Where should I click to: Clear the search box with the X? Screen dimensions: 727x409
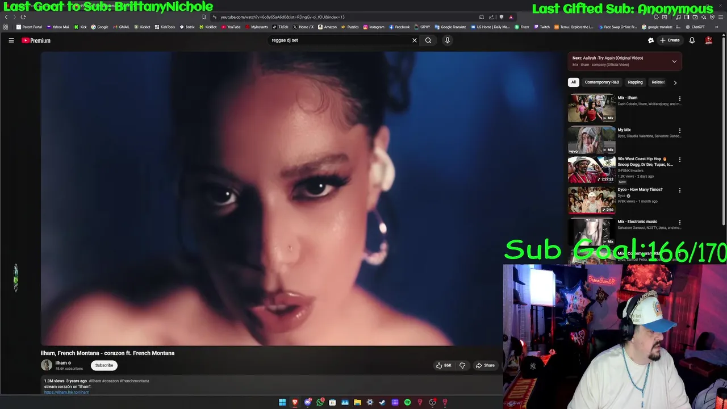(415, 40)
